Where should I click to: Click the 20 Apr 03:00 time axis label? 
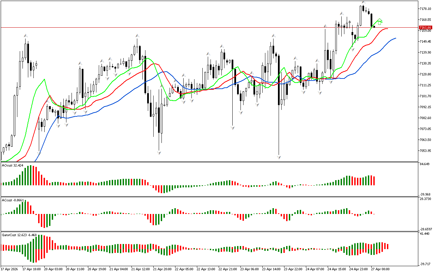[53, 269]
